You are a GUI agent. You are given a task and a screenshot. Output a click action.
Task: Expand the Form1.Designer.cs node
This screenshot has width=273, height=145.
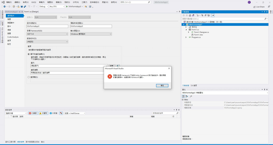coord(188,32)
